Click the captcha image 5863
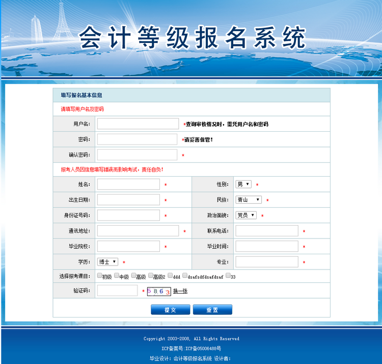Viewport: 382px width, 364px height. [x=159, y=291]
